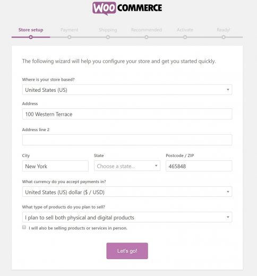
Task: Click the Recommended step circle marker
Action: (x=147, y=37)
